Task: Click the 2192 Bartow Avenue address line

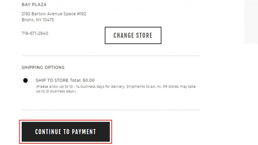Action: tap(54, 14)
